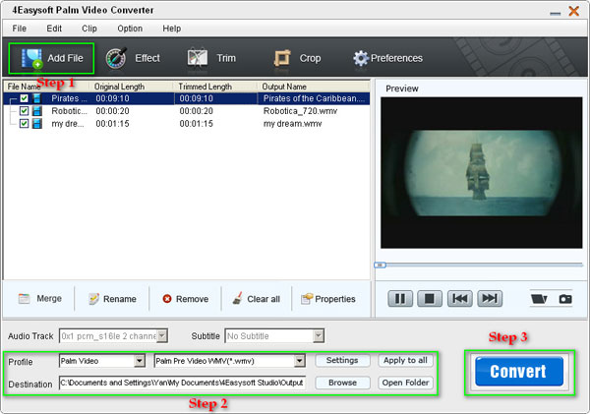Click the film icon of Pirates row
Viewport: 590px width, 414px height.
tap(37, 98)
